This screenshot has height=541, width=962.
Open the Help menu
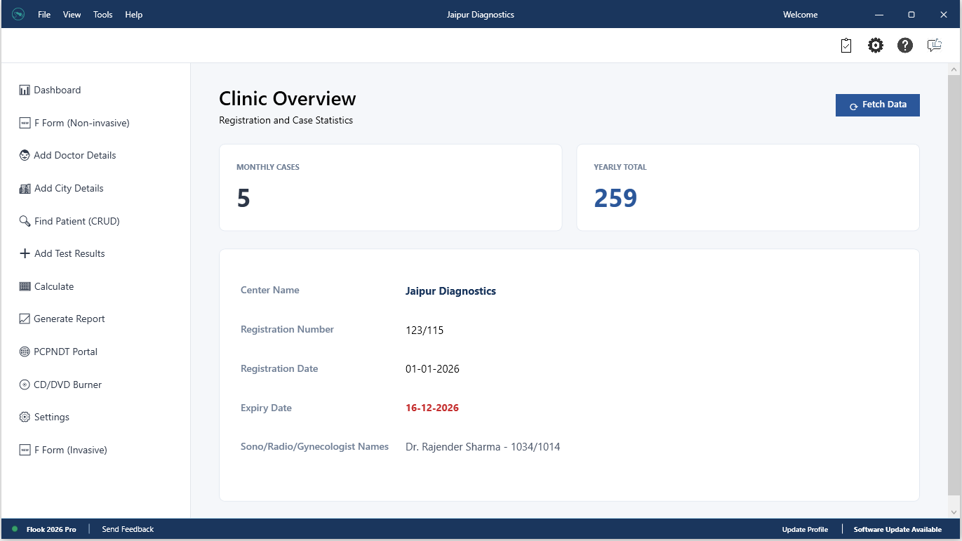133,14
